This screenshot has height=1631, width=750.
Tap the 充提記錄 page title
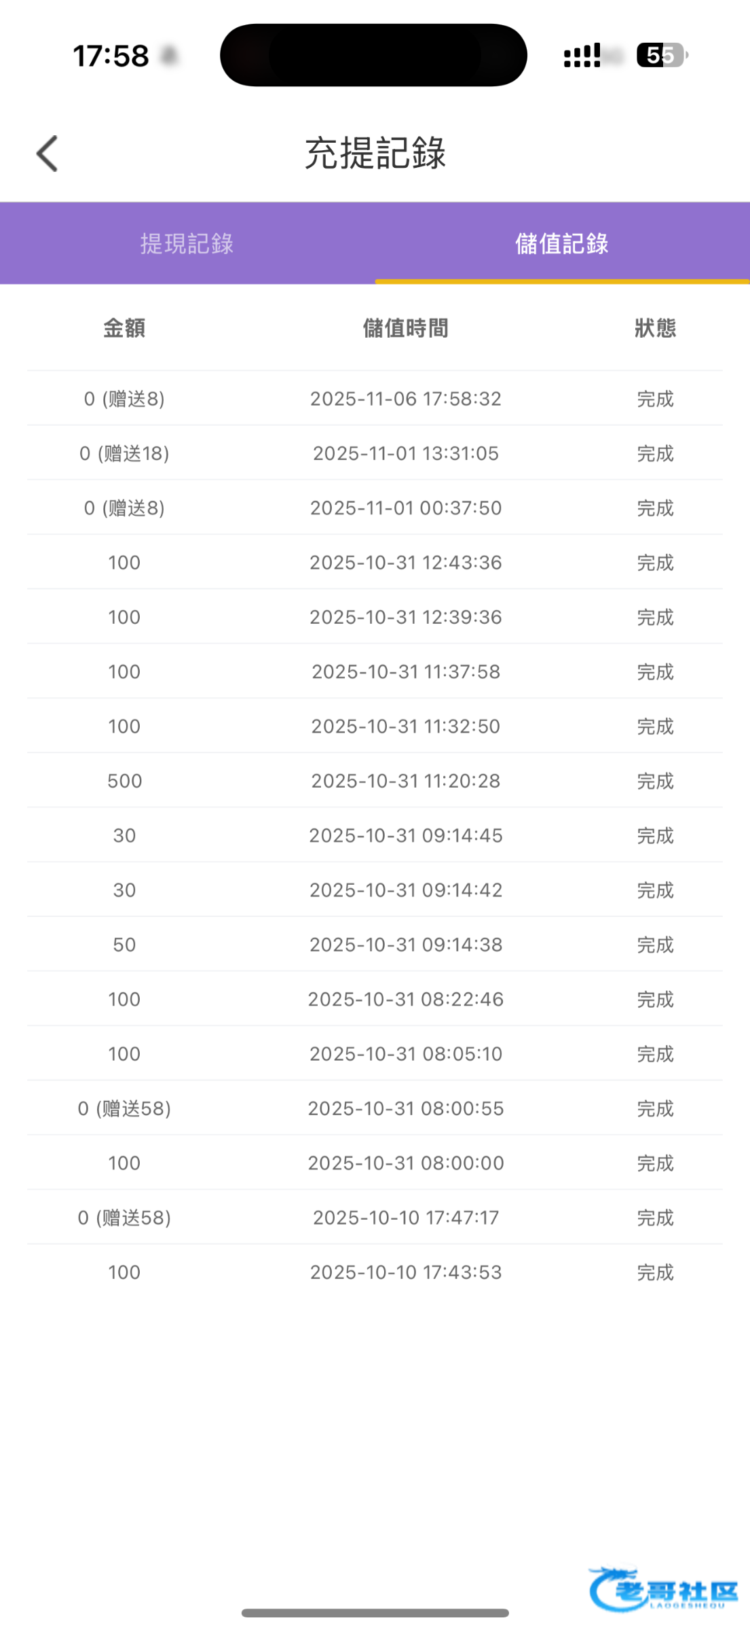[375, 153]
